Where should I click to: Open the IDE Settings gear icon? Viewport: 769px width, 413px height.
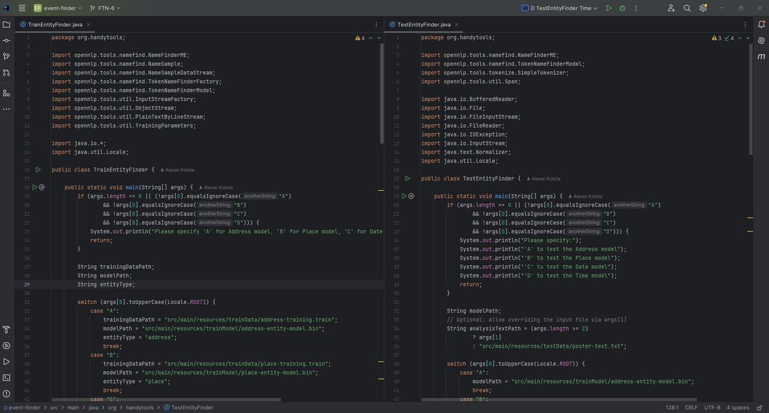click(x=704, y=8)
